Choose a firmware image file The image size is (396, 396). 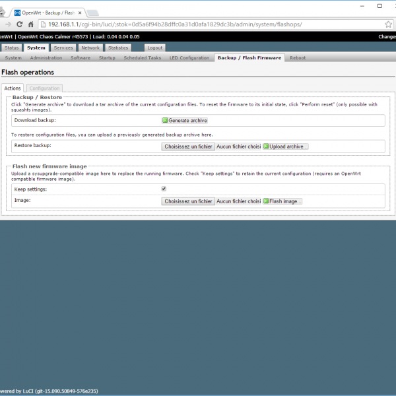point(188,201)
